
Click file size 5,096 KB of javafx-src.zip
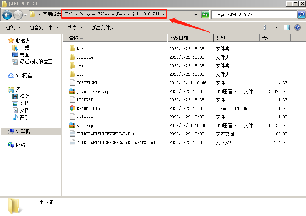coord(278,91)
